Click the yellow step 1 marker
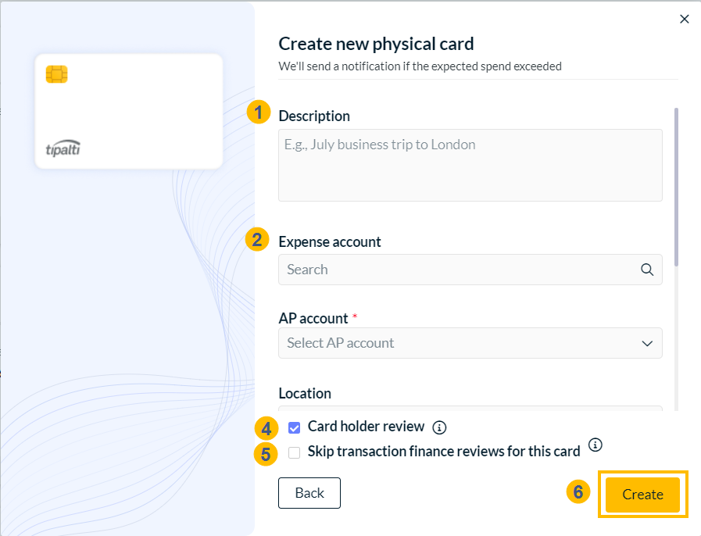 tap(259, 112)
